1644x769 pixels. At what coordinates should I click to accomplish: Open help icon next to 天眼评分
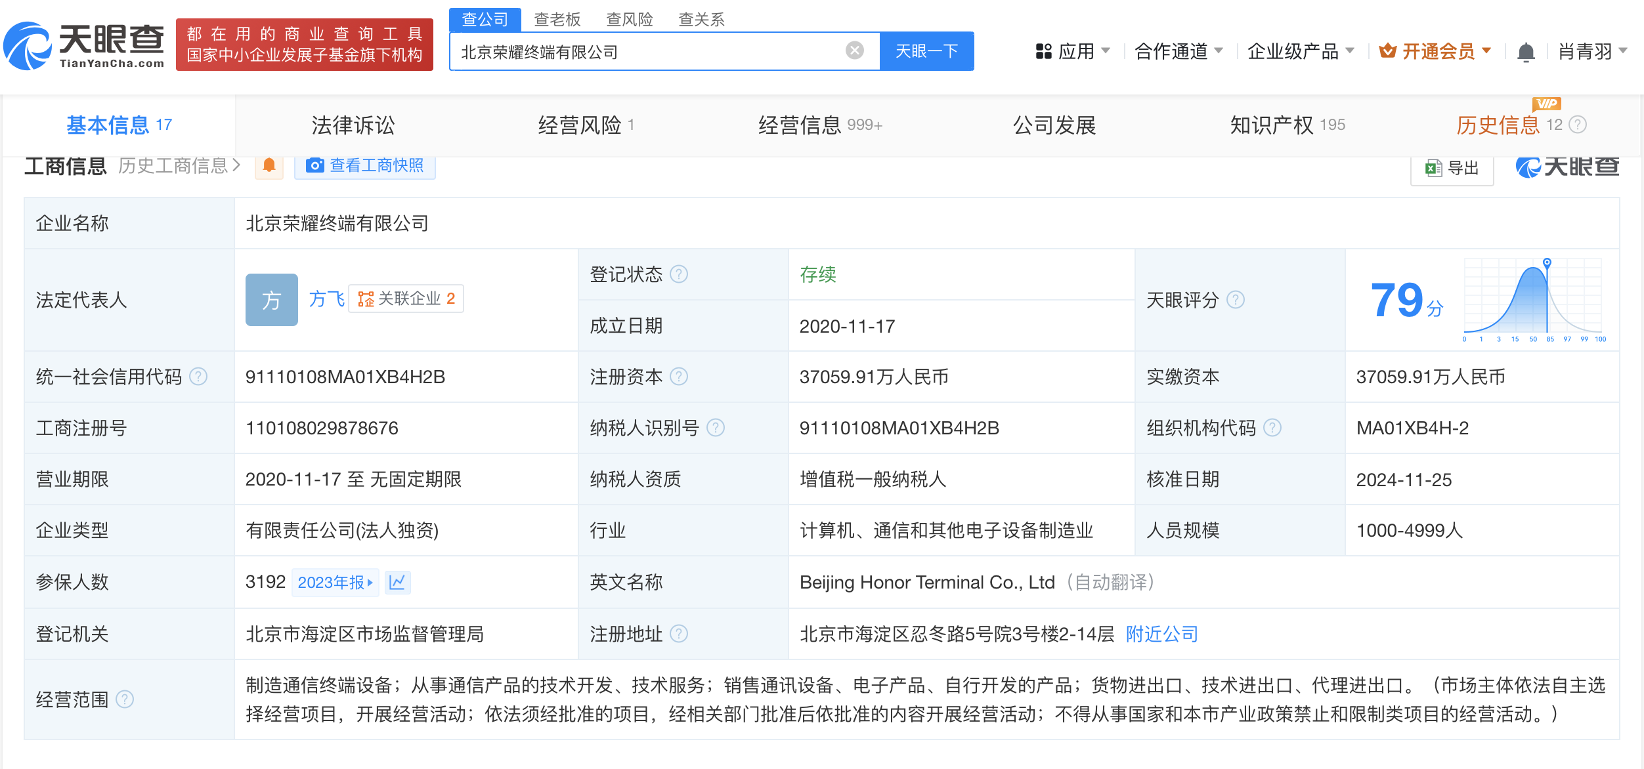[x=1236, y=300]
